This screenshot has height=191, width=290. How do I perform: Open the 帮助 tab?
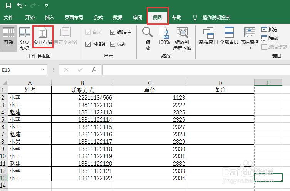tap(177, 18)
